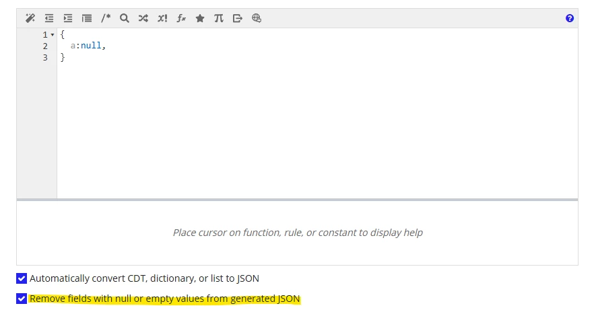Click the globe toolbar icon

(257, 18)
